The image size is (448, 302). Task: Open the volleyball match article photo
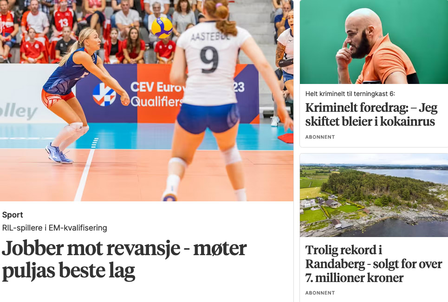tap(147, 101)
